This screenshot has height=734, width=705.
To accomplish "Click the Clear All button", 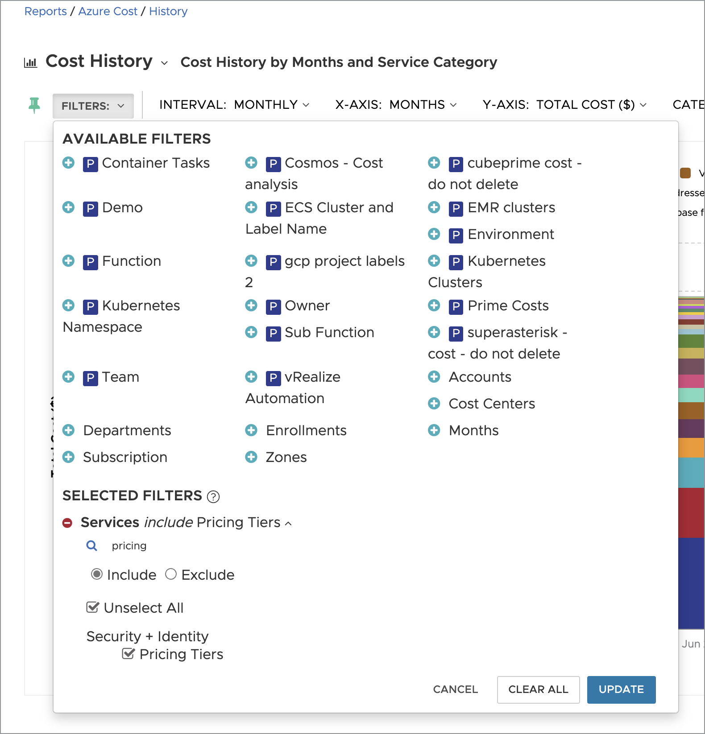I will pyautogui.click(x=538, y=689).
